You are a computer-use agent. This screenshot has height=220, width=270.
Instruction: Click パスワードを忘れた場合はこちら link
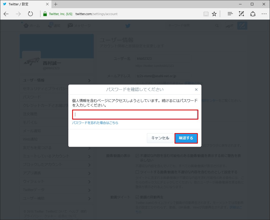click(95, 123)
